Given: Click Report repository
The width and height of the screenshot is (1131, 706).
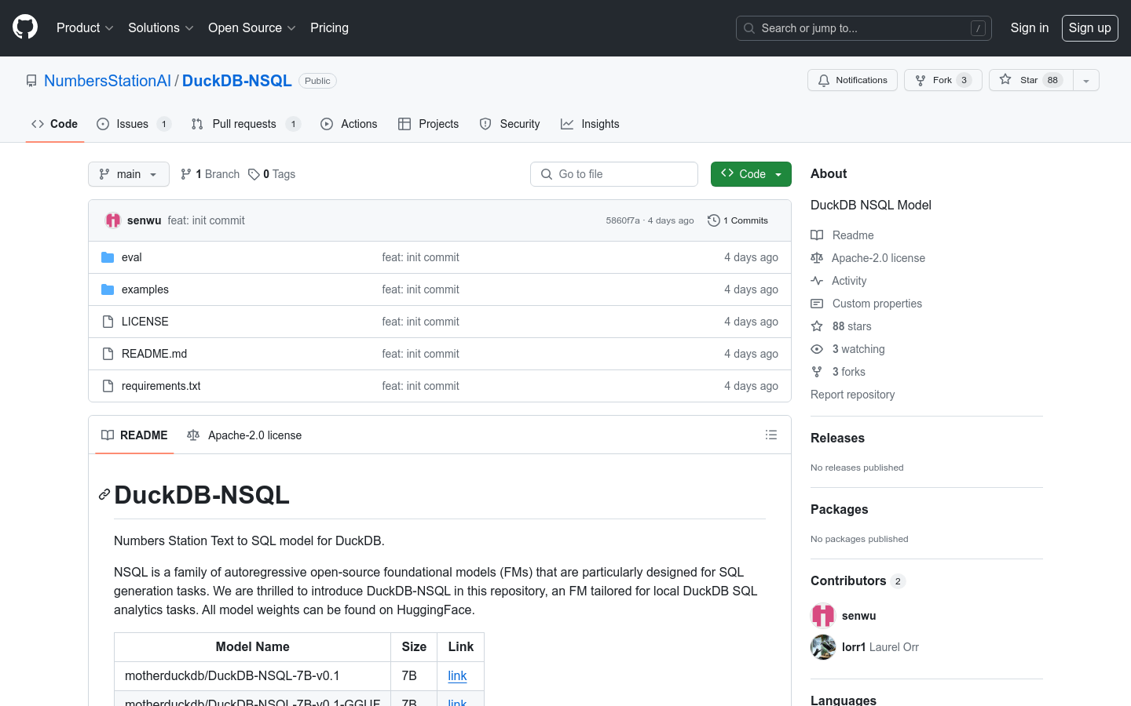Looking at the screenshot, I should pyautogui.click(x=852, y=395).
